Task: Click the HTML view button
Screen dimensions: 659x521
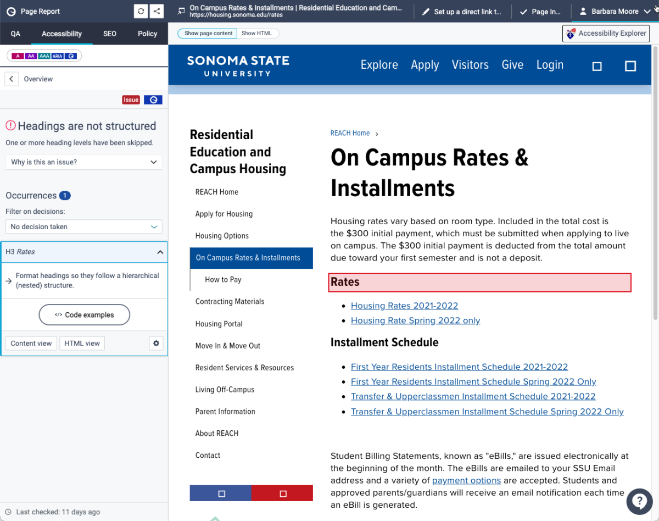Action: pyautogui.click(x=82, y=343)
